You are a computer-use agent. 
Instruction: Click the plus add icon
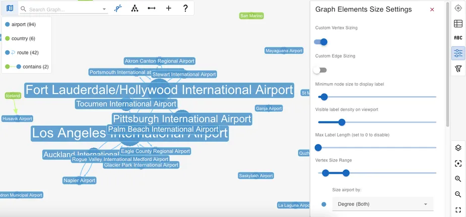click(x=168, y=9)
